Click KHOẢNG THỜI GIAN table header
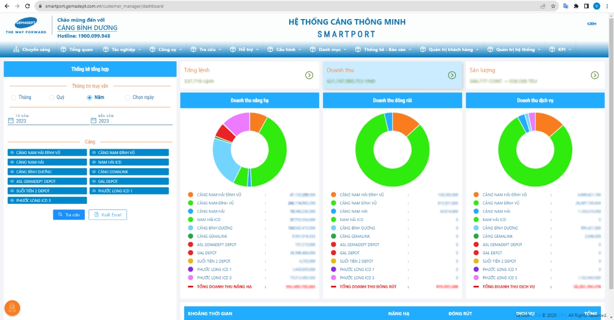This screenshot has height=320, width=614. [x=210, y=313]
